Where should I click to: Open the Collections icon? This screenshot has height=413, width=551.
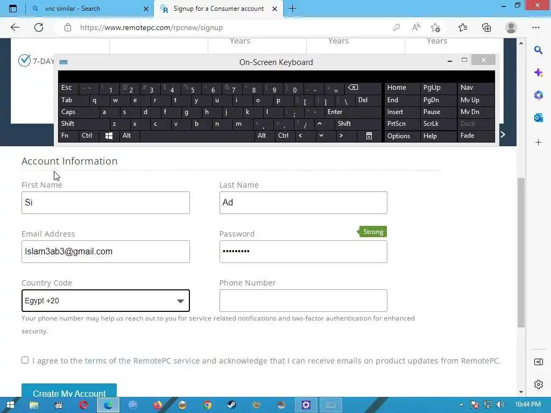click(x=486, y=27)
